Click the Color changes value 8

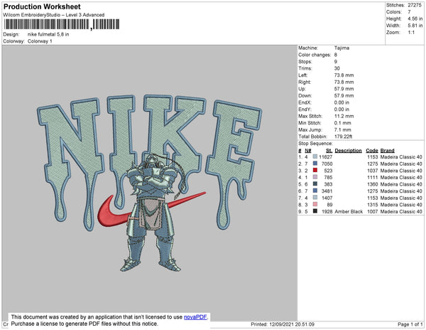coord(336,55)
